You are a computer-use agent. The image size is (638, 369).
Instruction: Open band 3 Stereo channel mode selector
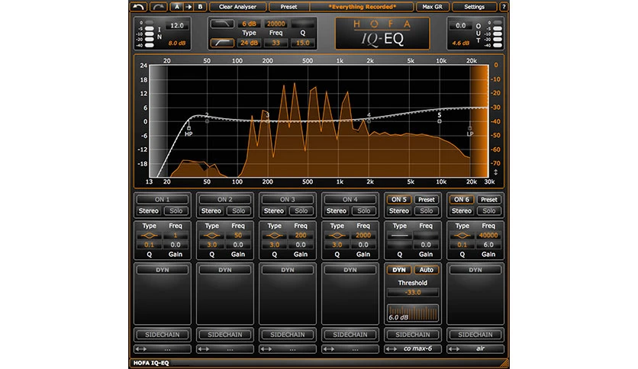coord(274,211)
